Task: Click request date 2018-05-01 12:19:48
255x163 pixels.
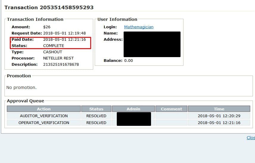Action: (x=64, y=33)
